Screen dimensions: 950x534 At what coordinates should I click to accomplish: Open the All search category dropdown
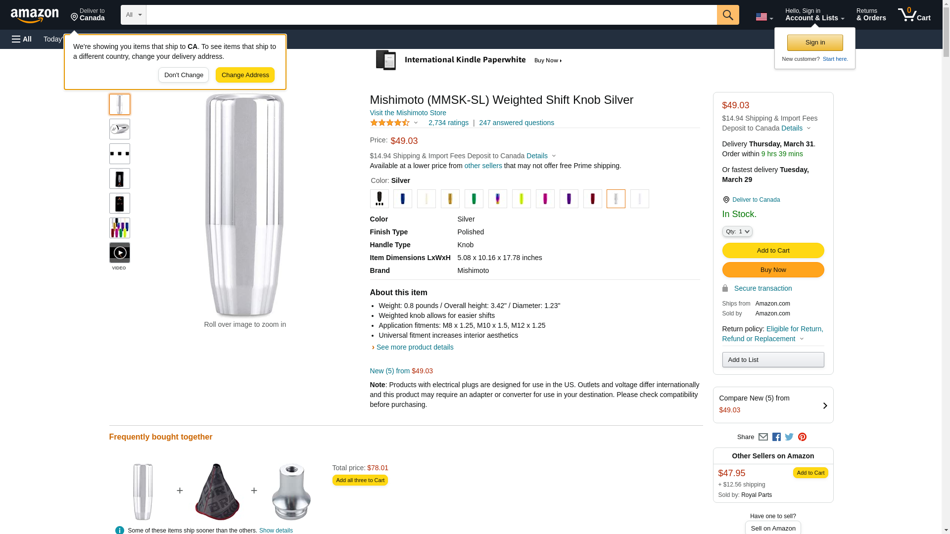(x=133, y=15)
